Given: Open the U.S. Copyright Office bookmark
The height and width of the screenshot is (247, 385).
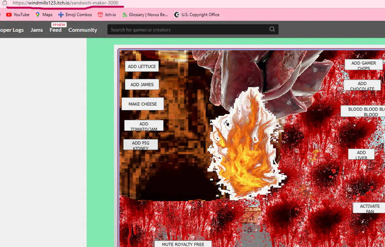Looking at the screenshot, I should (x=197, y=15).
